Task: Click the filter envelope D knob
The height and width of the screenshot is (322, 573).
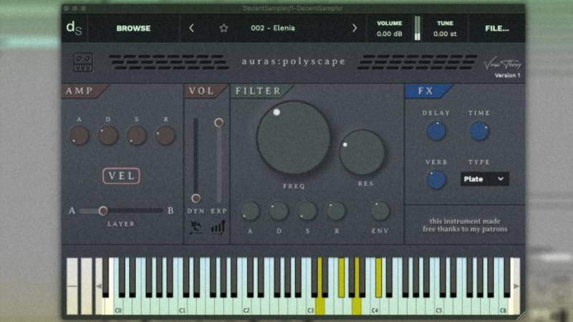Action: pyautogui.click(x=279, y=211)
